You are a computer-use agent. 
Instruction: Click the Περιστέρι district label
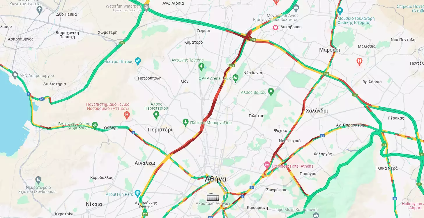pos(160,130)
